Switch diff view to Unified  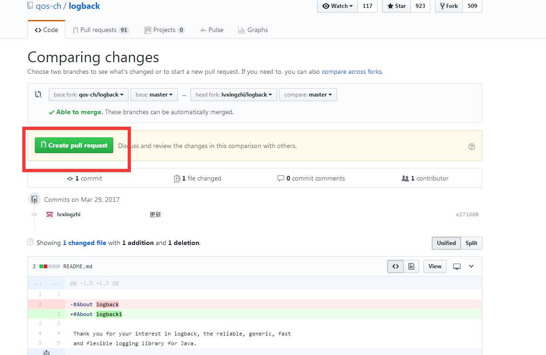(446, 243)
